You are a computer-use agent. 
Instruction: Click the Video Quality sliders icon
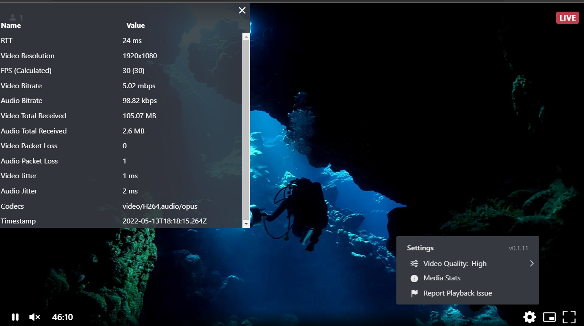pos(414,264)
